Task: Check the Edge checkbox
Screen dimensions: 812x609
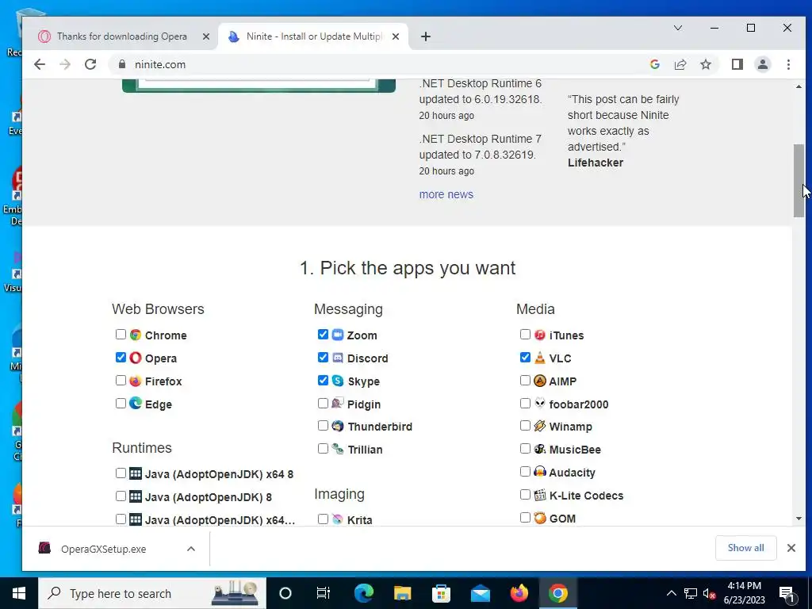Action: click(121, 403)
